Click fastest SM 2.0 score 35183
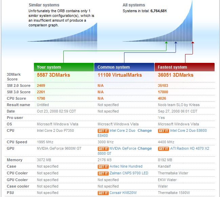 pos(163,85)
